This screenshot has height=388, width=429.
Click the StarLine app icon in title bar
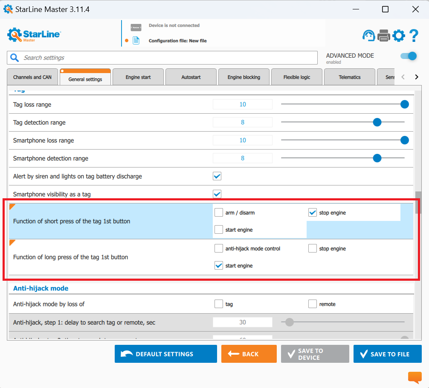tap(8, 9)
